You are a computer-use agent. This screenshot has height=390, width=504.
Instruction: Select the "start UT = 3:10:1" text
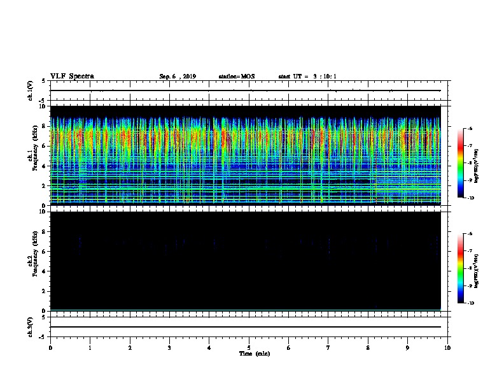pyautogui.click(x=307, y=76)
